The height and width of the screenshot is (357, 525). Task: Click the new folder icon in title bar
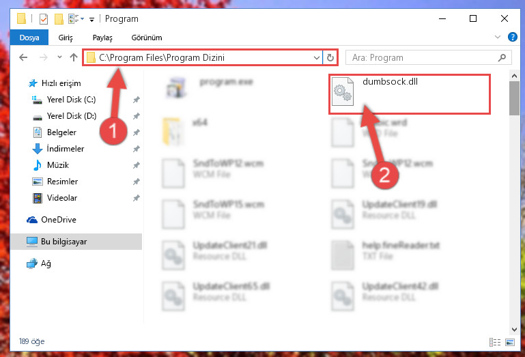59,19
